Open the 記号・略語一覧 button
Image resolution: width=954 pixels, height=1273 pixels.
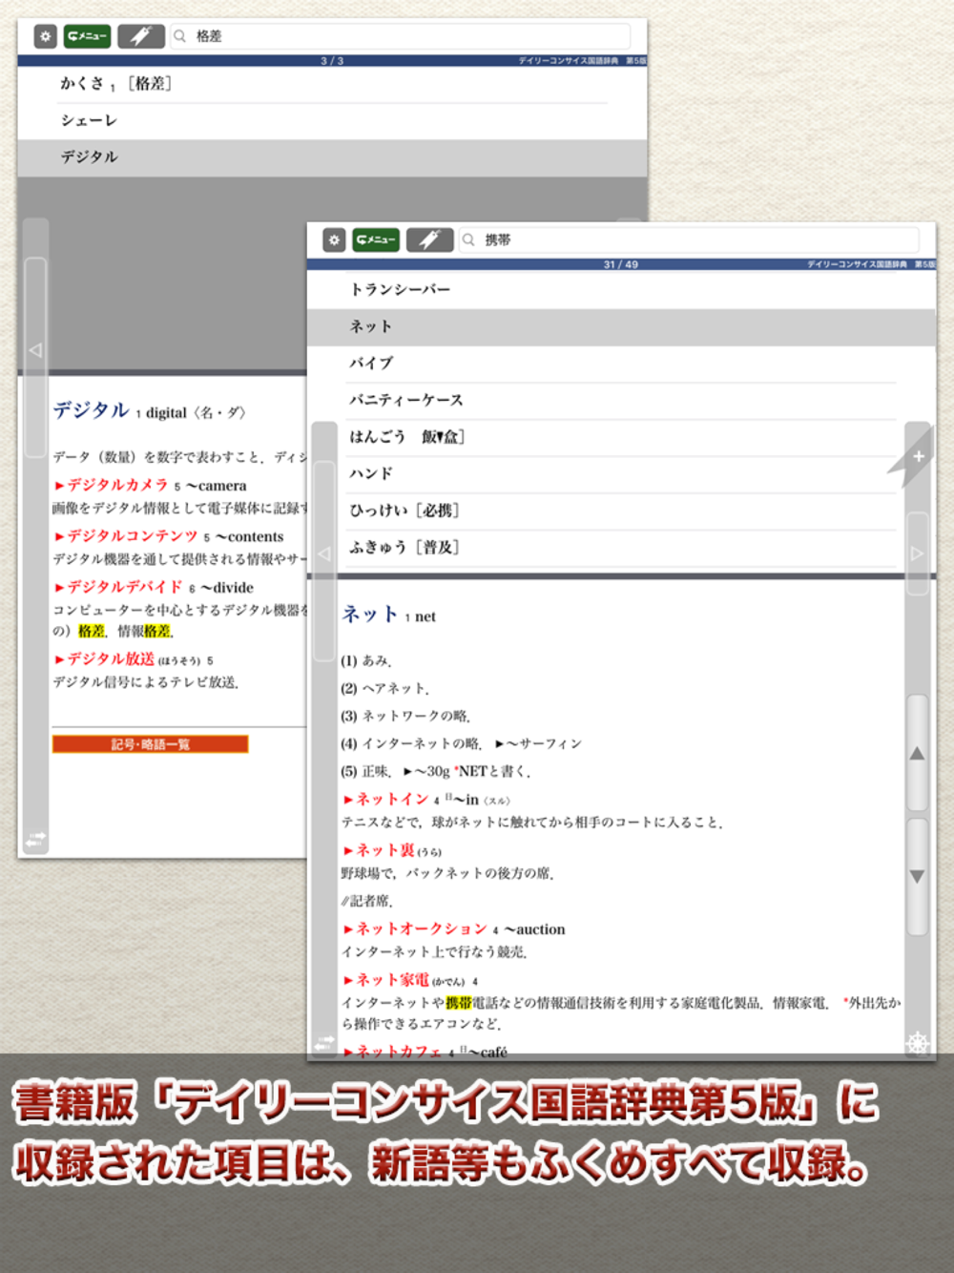(151, 744)
